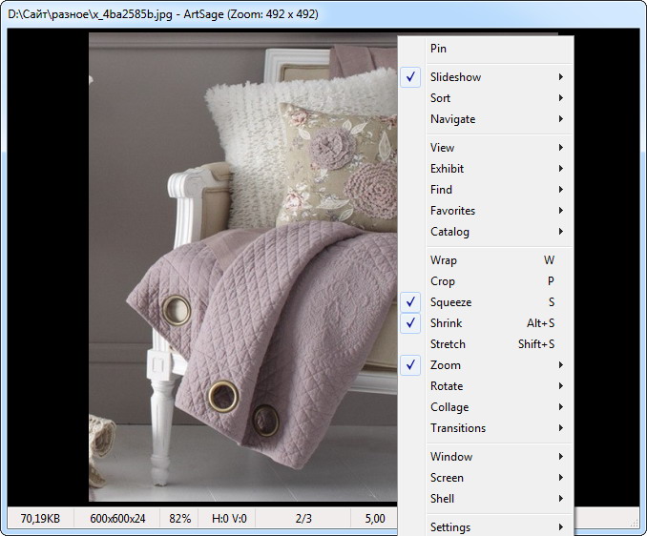Screen dimensions: 647x536
Task: Open the Window submenu
Action: [x=486, y=457]
